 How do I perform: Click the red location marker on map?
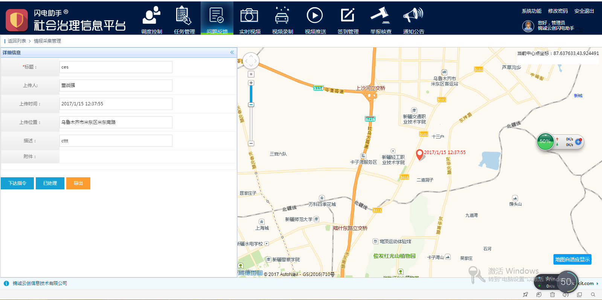pyautogui.click(x=419, y=154)
